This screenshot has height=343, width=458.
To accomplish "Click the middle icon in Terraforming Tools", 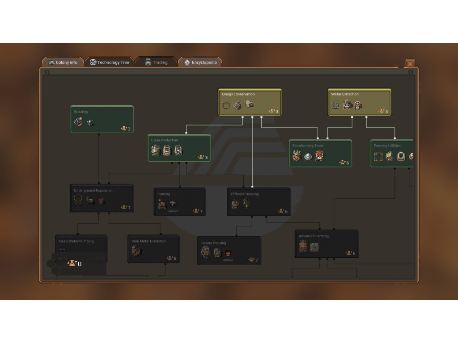I will pyautogui.click(x=308, y=156).
